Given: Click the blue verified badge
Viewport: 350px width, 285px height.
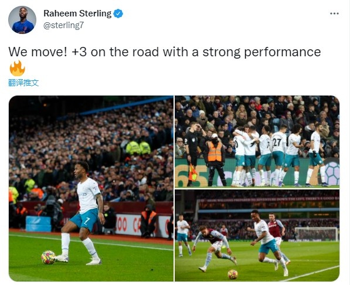Looking at the screenshot, I should click(118, 13).
